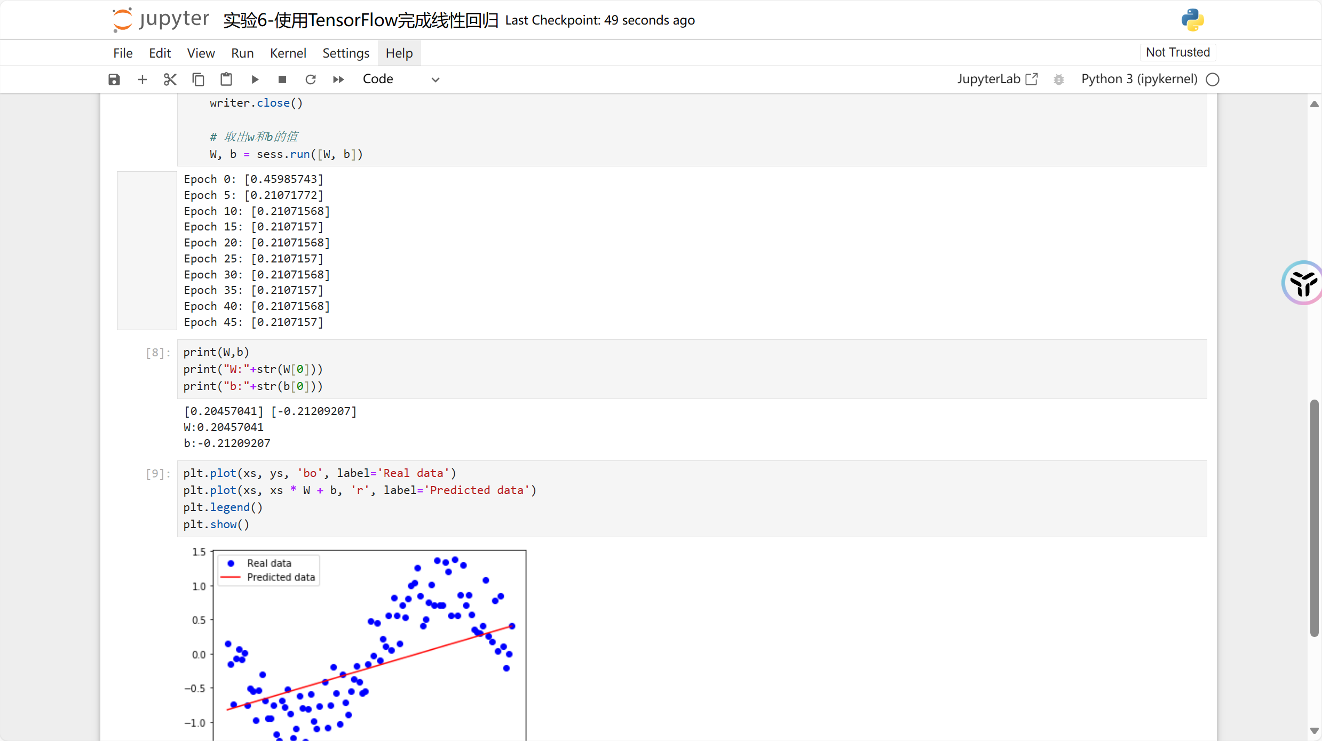1322x741 pixels.
Task: Click the kernel status circle indicator
Action: [x=1213, y=79]
